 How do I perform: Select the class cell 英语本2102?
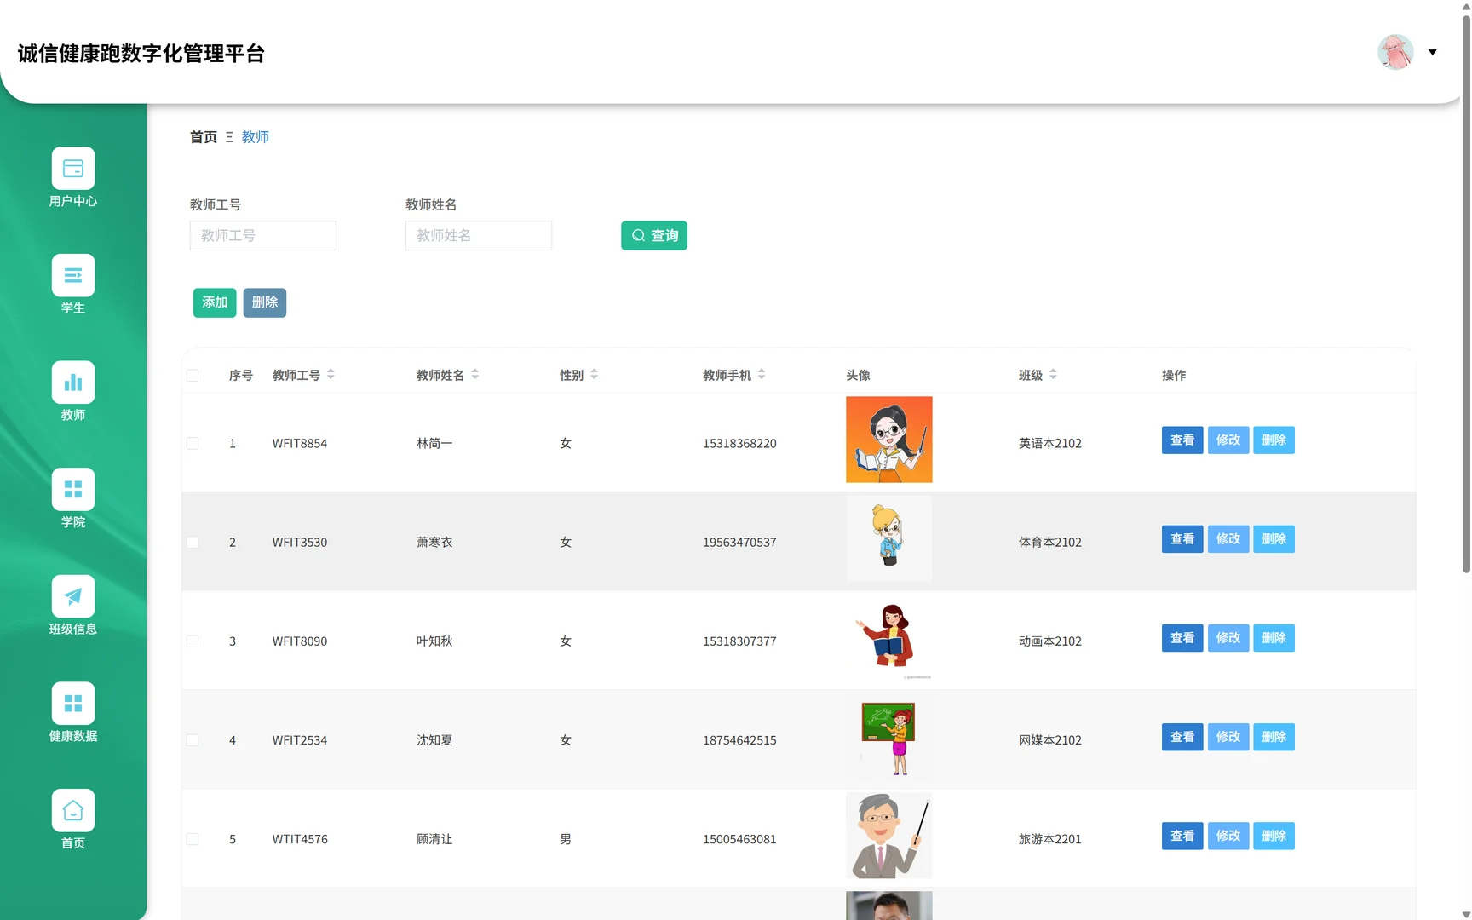tap(1050, 444)
